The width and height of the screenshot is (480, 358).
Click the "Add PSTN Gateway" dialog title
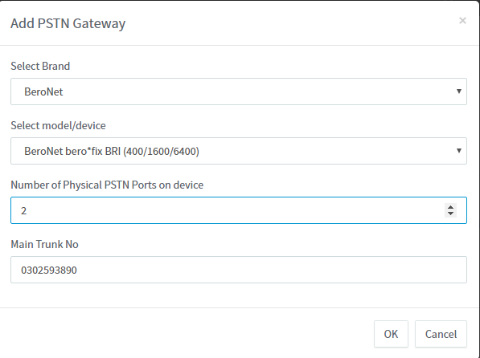point(68,23)
